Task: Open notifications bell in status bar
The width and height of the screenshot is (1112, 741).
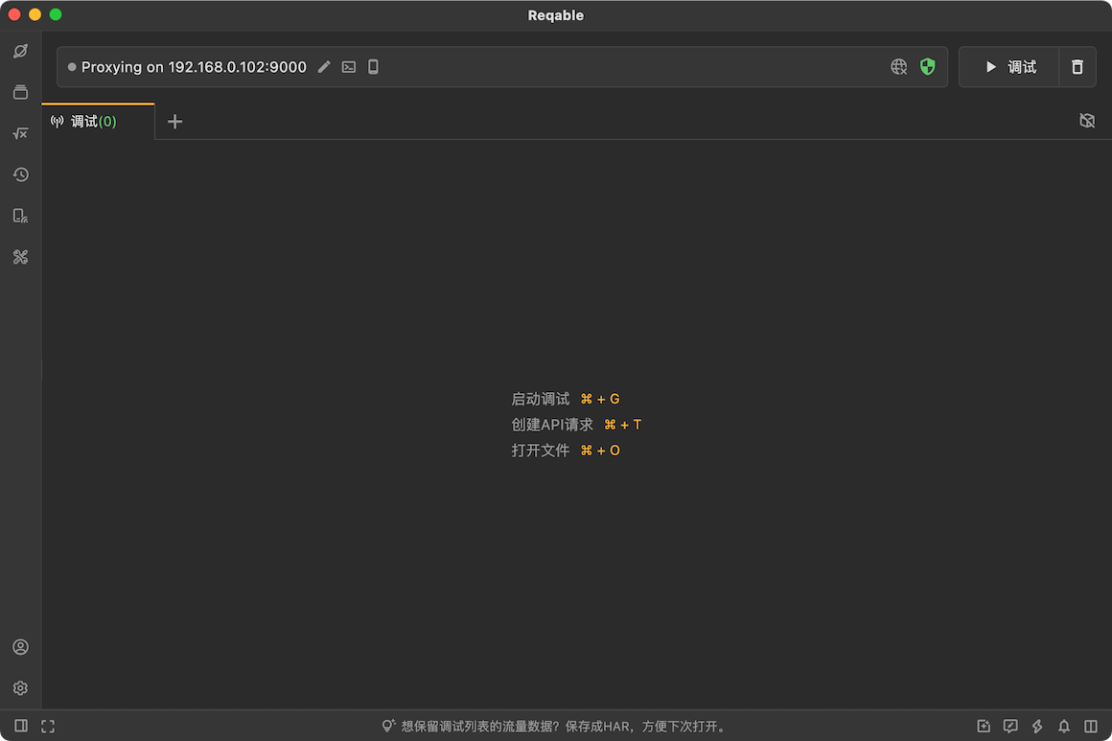Action: [x=1064, y=726]
